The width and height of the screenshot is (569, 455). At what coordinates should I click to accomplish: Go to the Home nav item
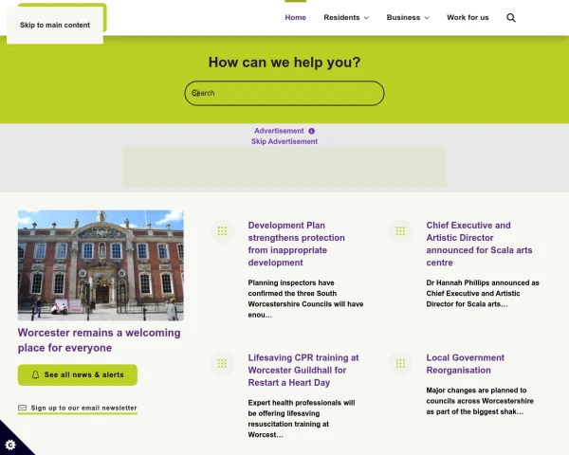[295, 17]
